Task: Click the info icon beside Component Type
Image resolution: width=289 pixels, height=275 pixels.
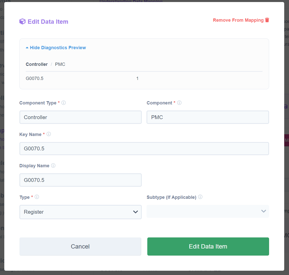Action: (x=64, y=103)
